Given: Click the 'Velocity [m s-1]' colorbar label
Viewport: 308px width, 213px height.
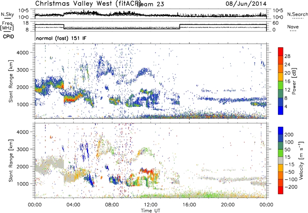Looking at the screenshot, I should point(301,160).
